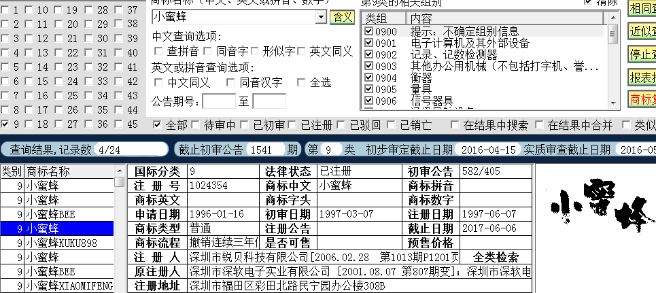Enable 在结果中搜索 checkbox
The image size is (656, 293).
click(455, 124)
